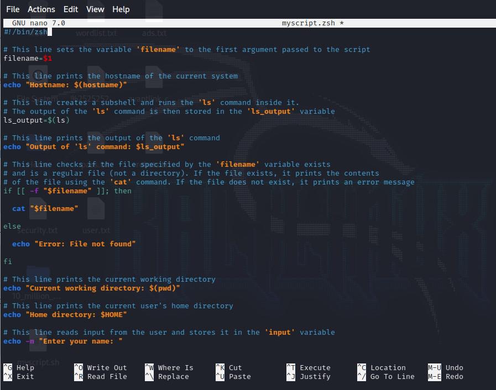Click the ^W Where Is shortcut
The width and height of the screenshot is (496, 390).
(169, 367)
